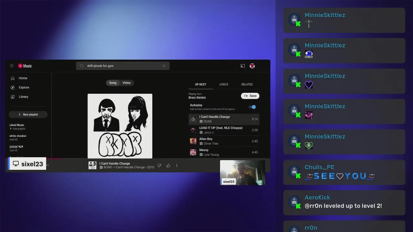
Task: Open the RELATED tab
Action: (x=247, y=84)
